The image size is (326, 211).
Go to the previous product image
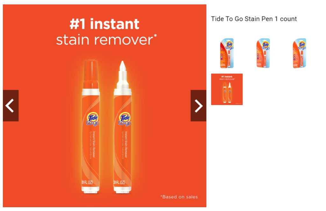click(11, 106)
